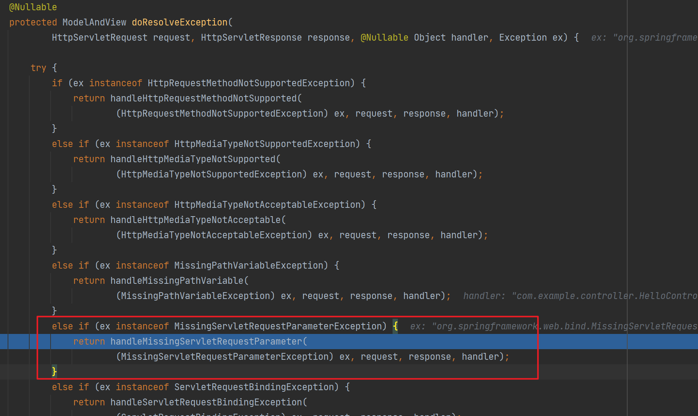
Task: Click the handleHttpMediaTypeNotAcceptable method call
Action: 196,220
